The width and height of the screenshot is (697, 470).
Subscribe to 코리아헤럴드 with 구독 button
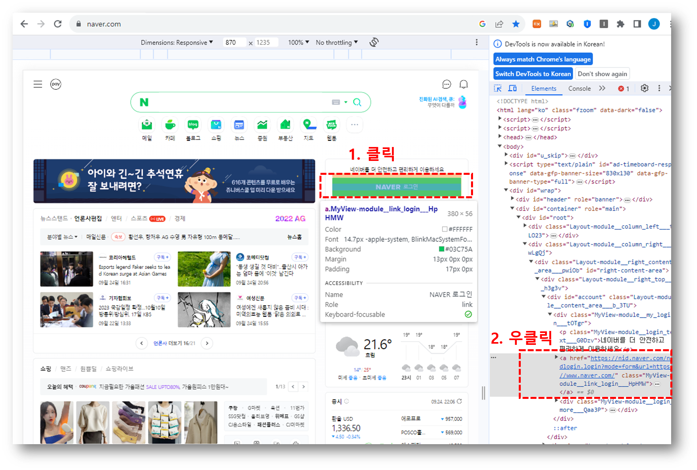[163, 257]
